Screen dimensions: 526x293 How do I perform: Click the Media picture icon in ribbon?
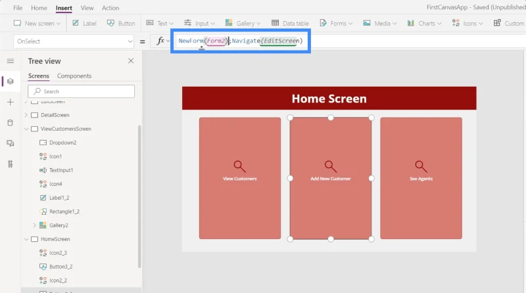point(367,23)
